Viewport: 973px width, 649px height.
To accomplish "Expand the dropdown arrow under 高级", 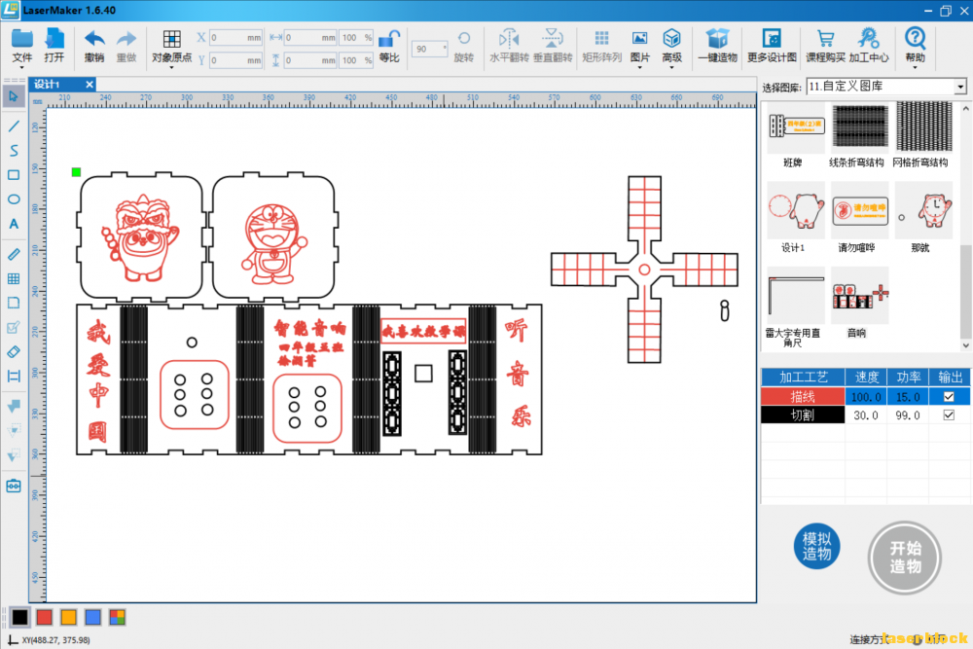I will (x=671, y=67).
